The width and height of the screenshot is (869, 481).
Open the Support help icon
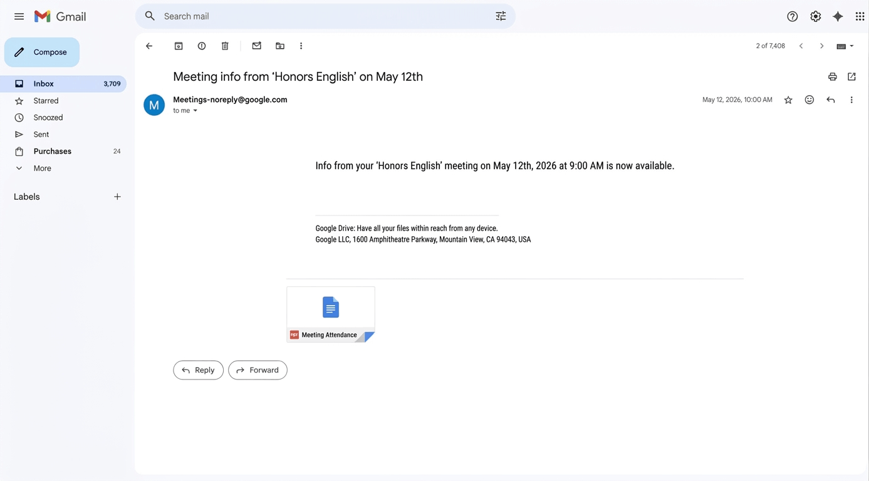pos(793,16)
